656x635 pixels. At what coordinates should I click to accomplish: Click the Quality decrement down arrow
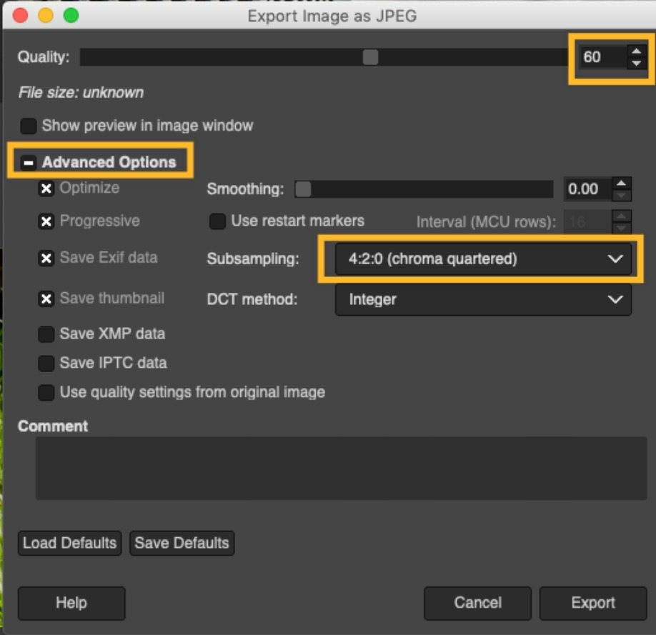pos(635,64)
